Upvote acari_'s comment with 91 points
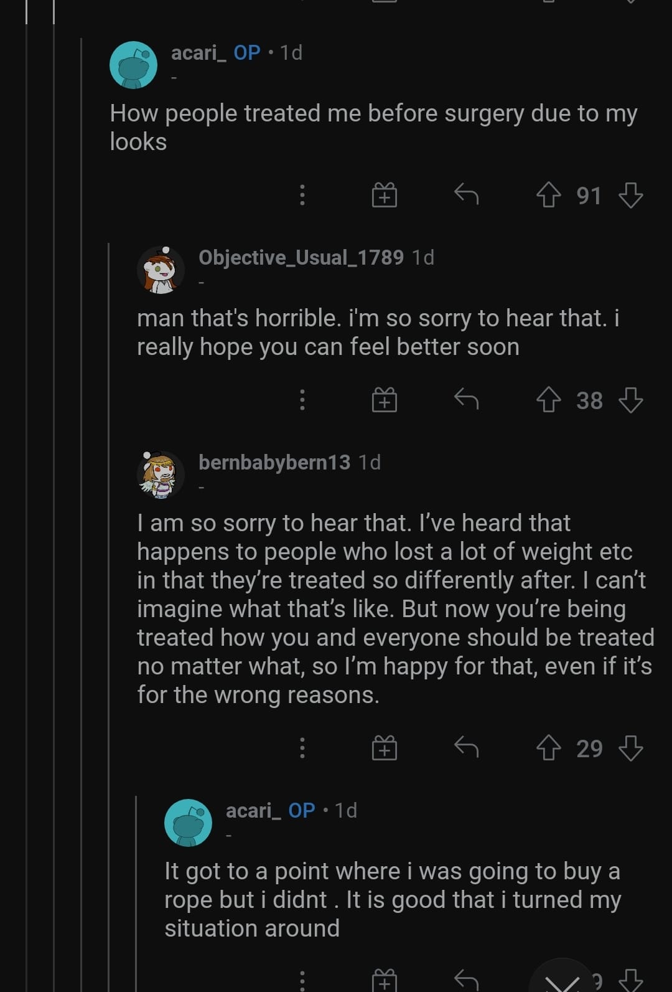This screenshot has width=672, height=992. (x=548, y=195)
